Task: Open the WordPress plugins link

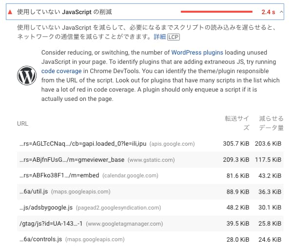Action: pos(197,53)
